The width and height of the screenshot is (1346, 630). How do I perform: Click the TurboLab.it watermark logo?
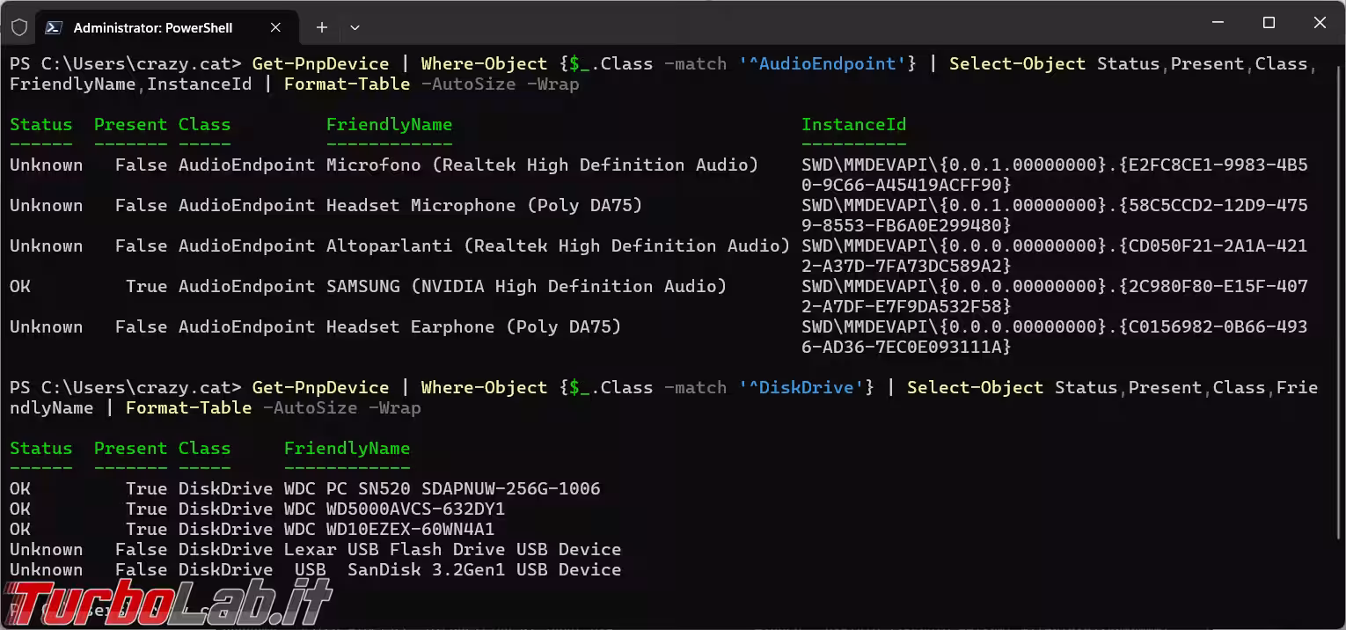click(x=167, y=603)
